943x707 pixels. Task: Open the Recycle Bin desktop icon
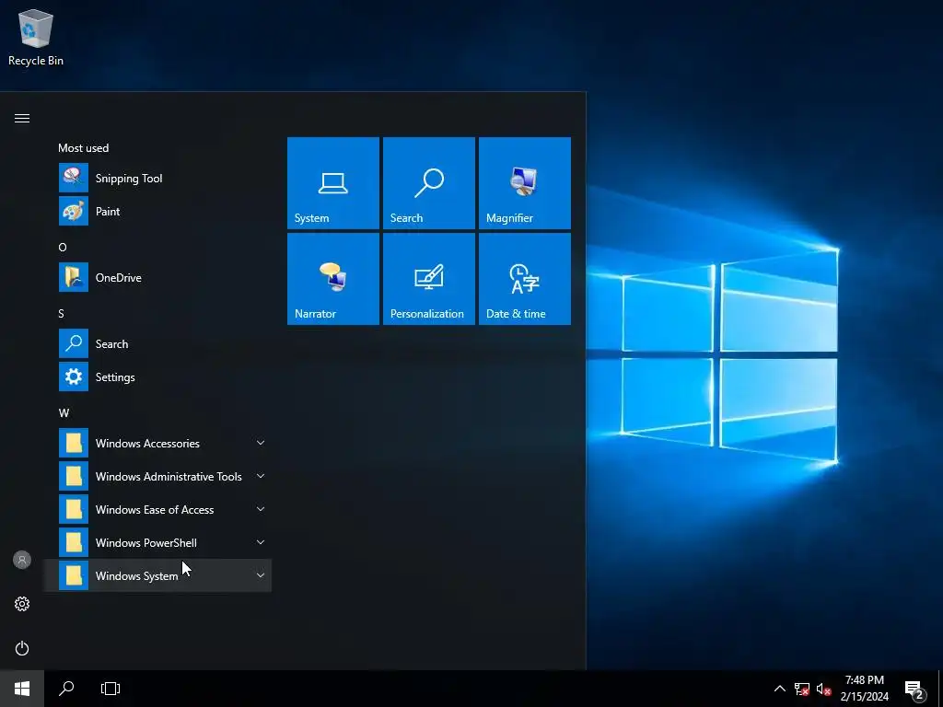[x=36, y=37]
